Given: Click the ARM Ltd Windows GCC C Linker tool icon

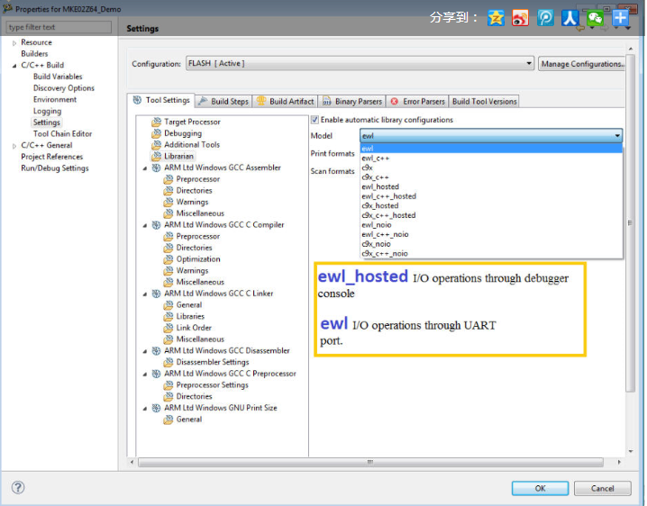Looking at the screenshot, I should point(157,294).
